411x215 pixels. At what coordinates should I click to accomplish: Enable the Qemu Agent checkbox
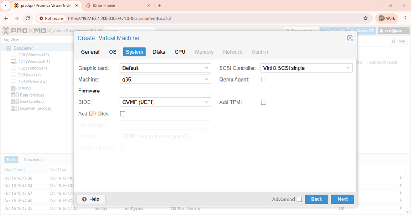(x=263, y=79)
